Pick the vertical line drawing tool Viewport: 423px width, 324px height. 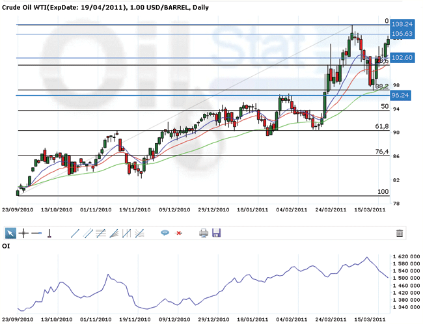pyautogui.click(x=49, y=233)
